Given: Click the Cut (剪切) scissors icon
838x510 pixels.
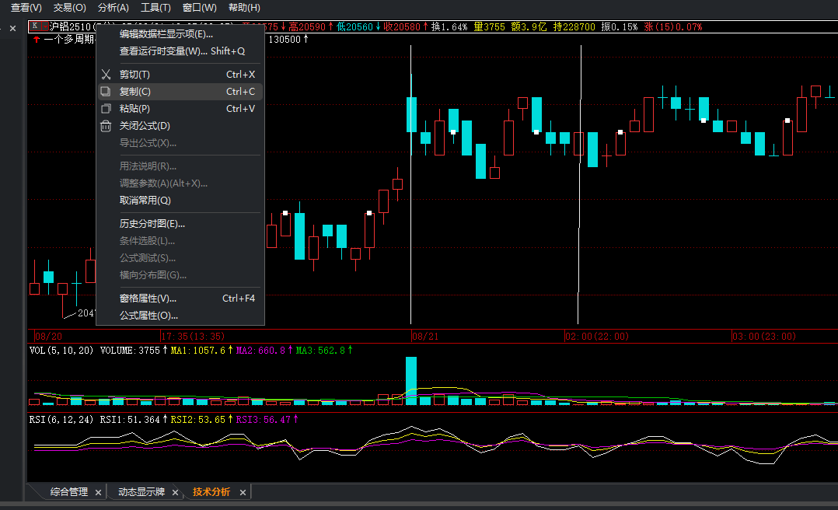Looking at the screenshot, I should tap(106, 75).
